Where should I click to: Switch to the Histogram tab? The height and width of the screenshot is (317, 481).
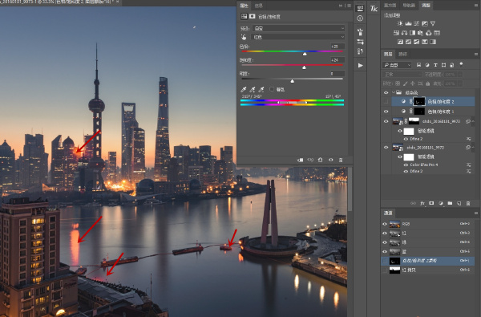pyautogui.click(x=390, y=6)
